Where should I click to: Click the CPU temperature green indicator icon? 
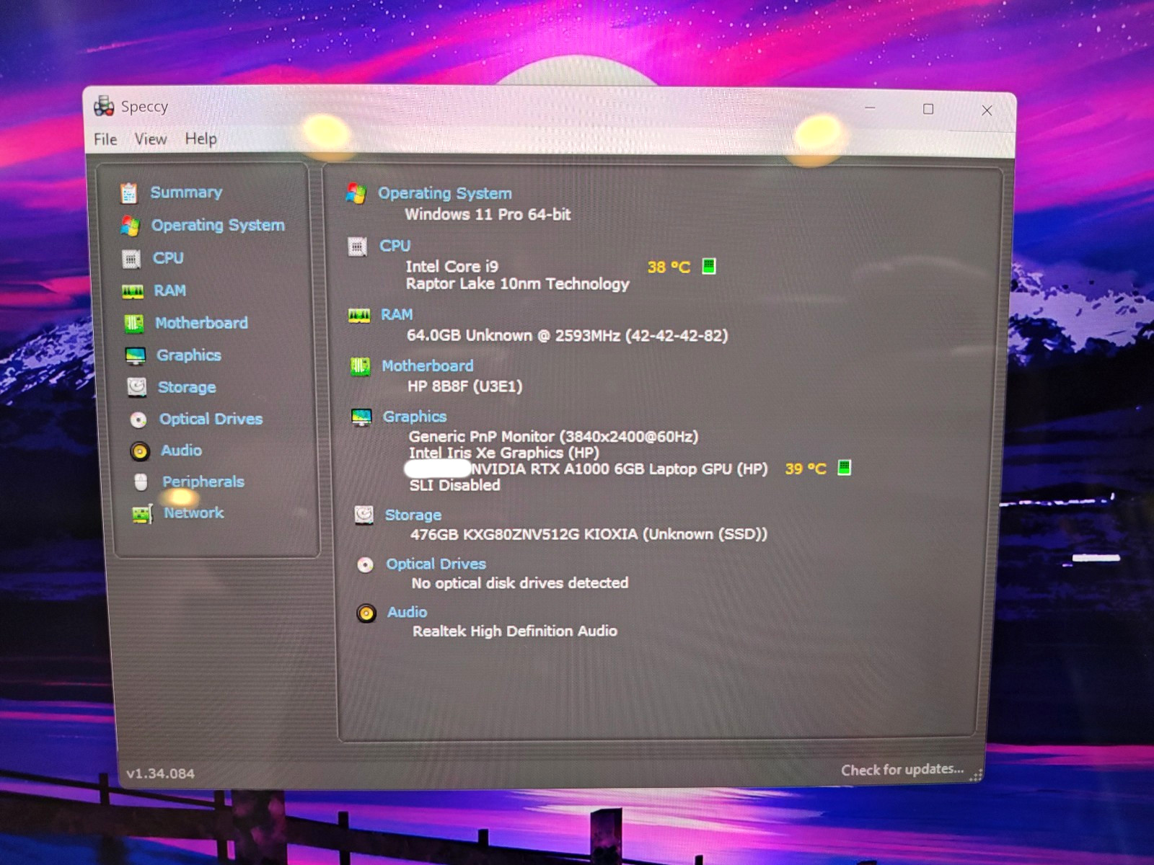(x=709, y=267)
